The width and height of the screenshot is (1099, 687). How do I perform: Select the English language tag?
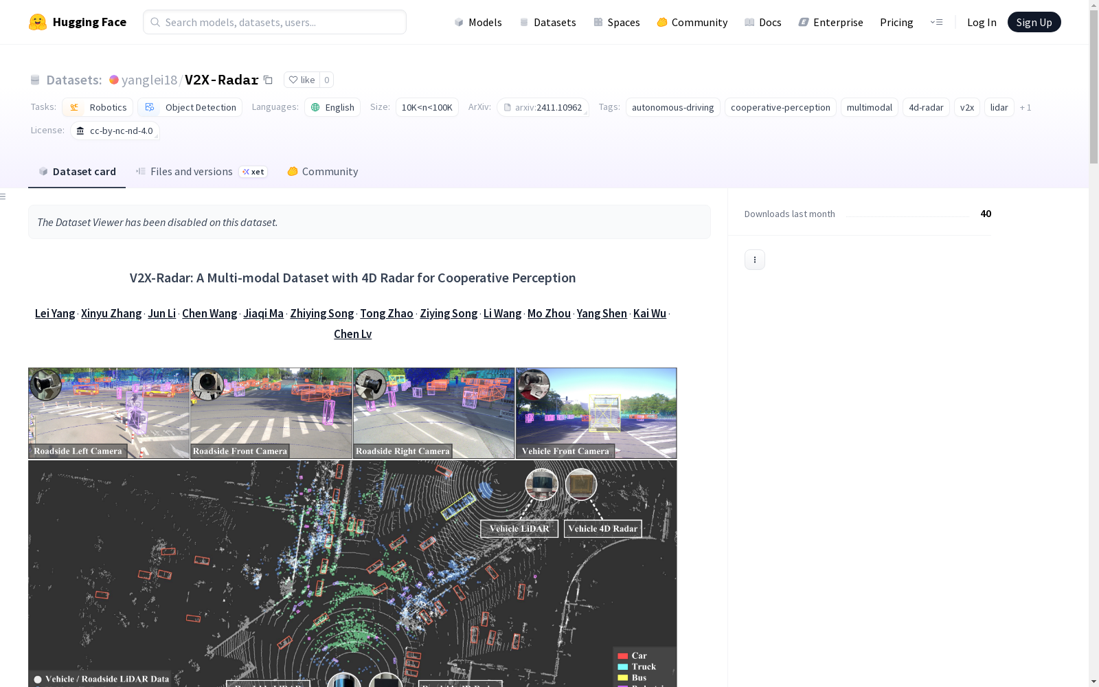[x=332, y=107]
